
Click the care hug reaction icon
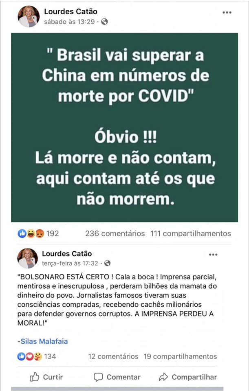(37, 357)
